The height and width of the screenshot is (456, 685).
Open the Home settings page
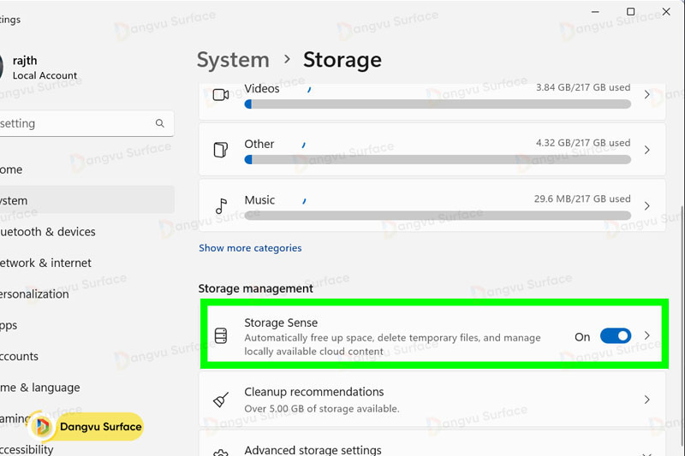point(86,169)
